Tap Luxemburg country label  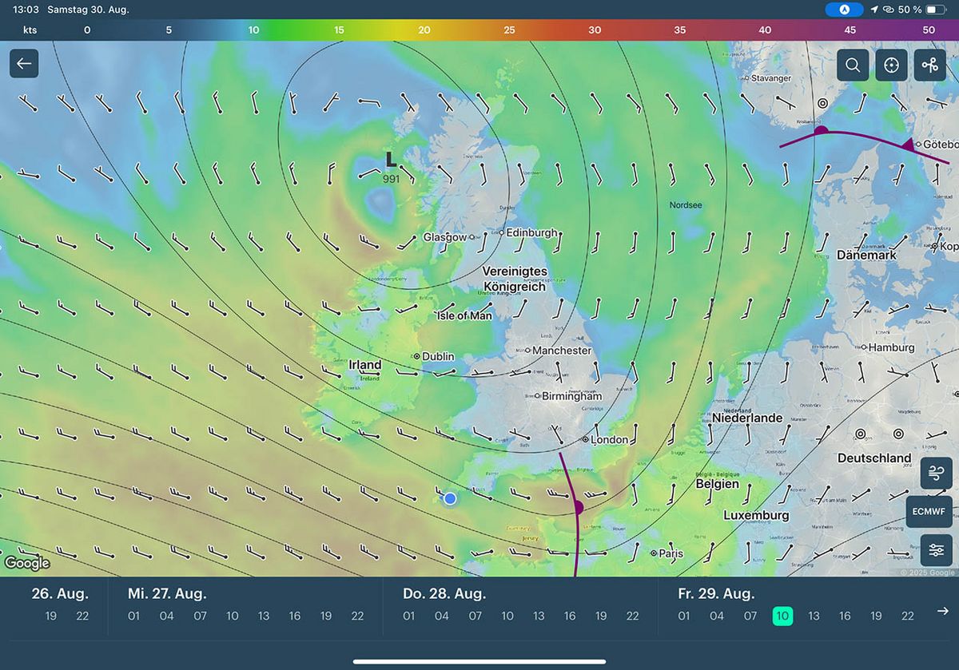(x=756, y=515)
